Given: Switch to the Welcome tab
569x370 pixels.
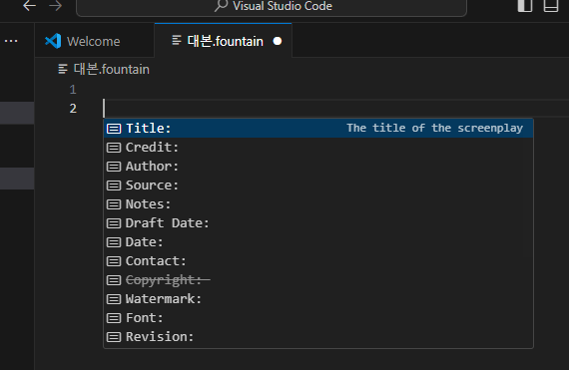Looking at the screenshot, I should (95, 41).
